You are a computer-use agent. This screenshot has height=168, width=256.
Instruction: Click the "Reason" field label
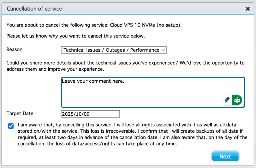point(14,49)
